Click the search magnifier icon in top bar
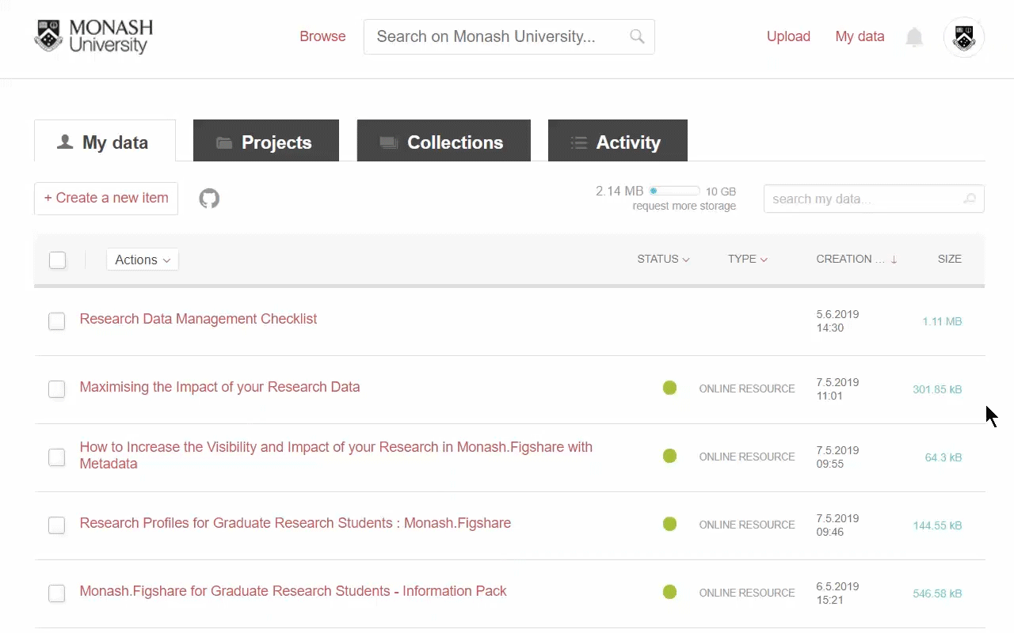Screen dimensions: 1014x633 point(637,36)
